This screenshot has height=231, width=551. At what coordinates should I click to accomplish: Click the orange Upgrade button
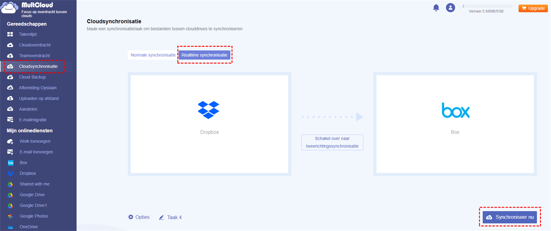pos(532,8)
